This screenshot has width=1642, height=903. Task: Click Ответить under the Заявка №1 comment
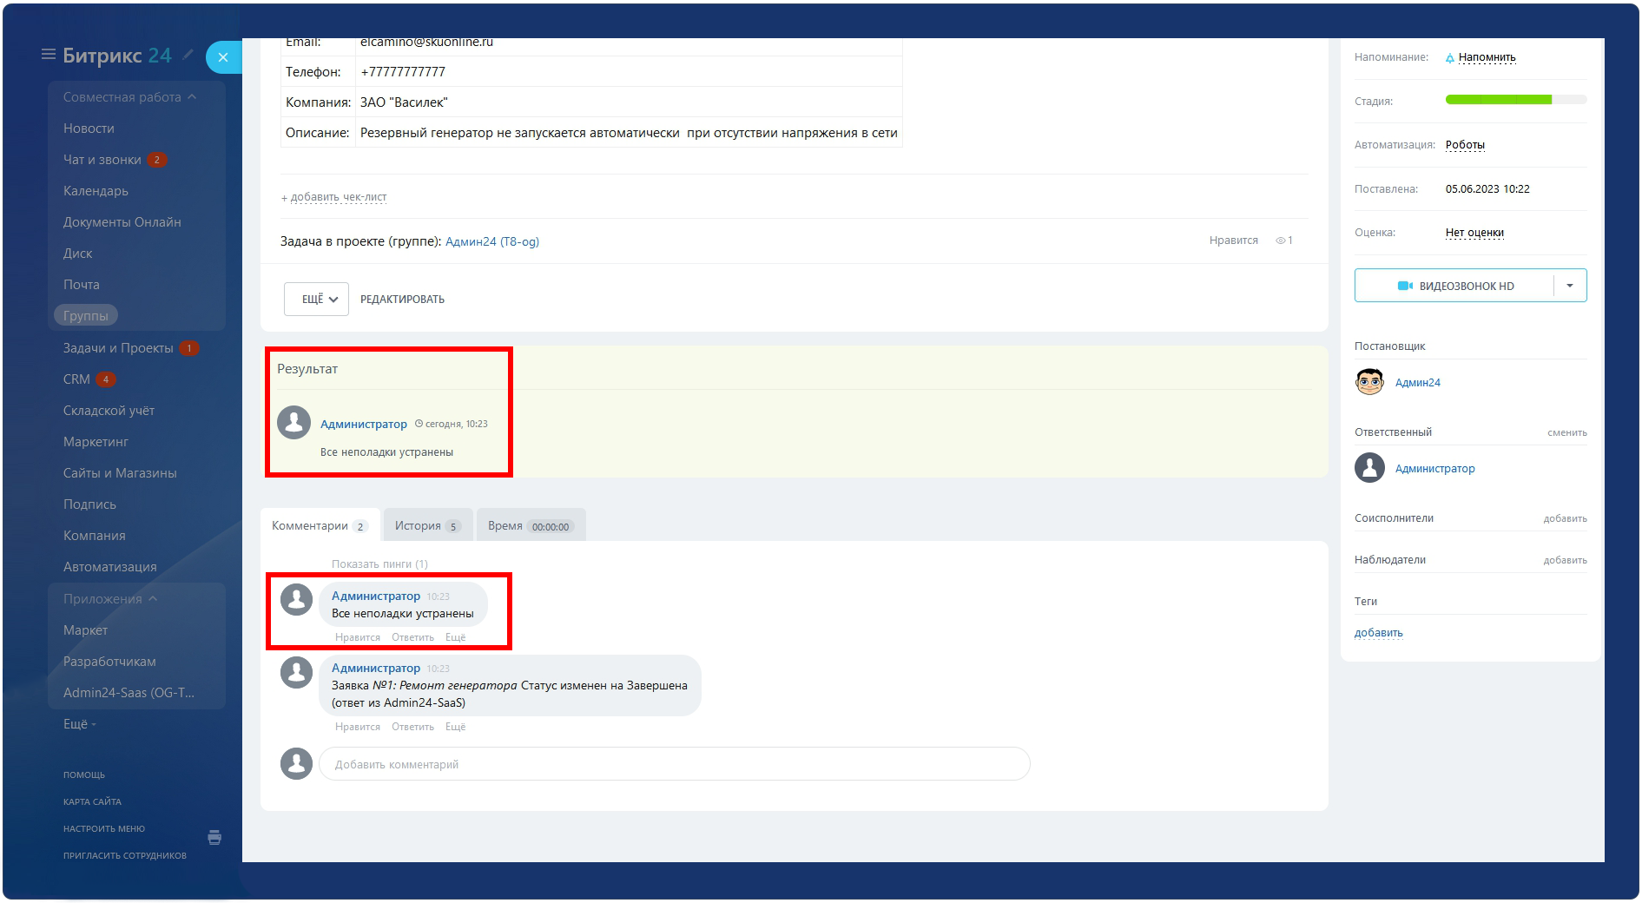(412, 727)
